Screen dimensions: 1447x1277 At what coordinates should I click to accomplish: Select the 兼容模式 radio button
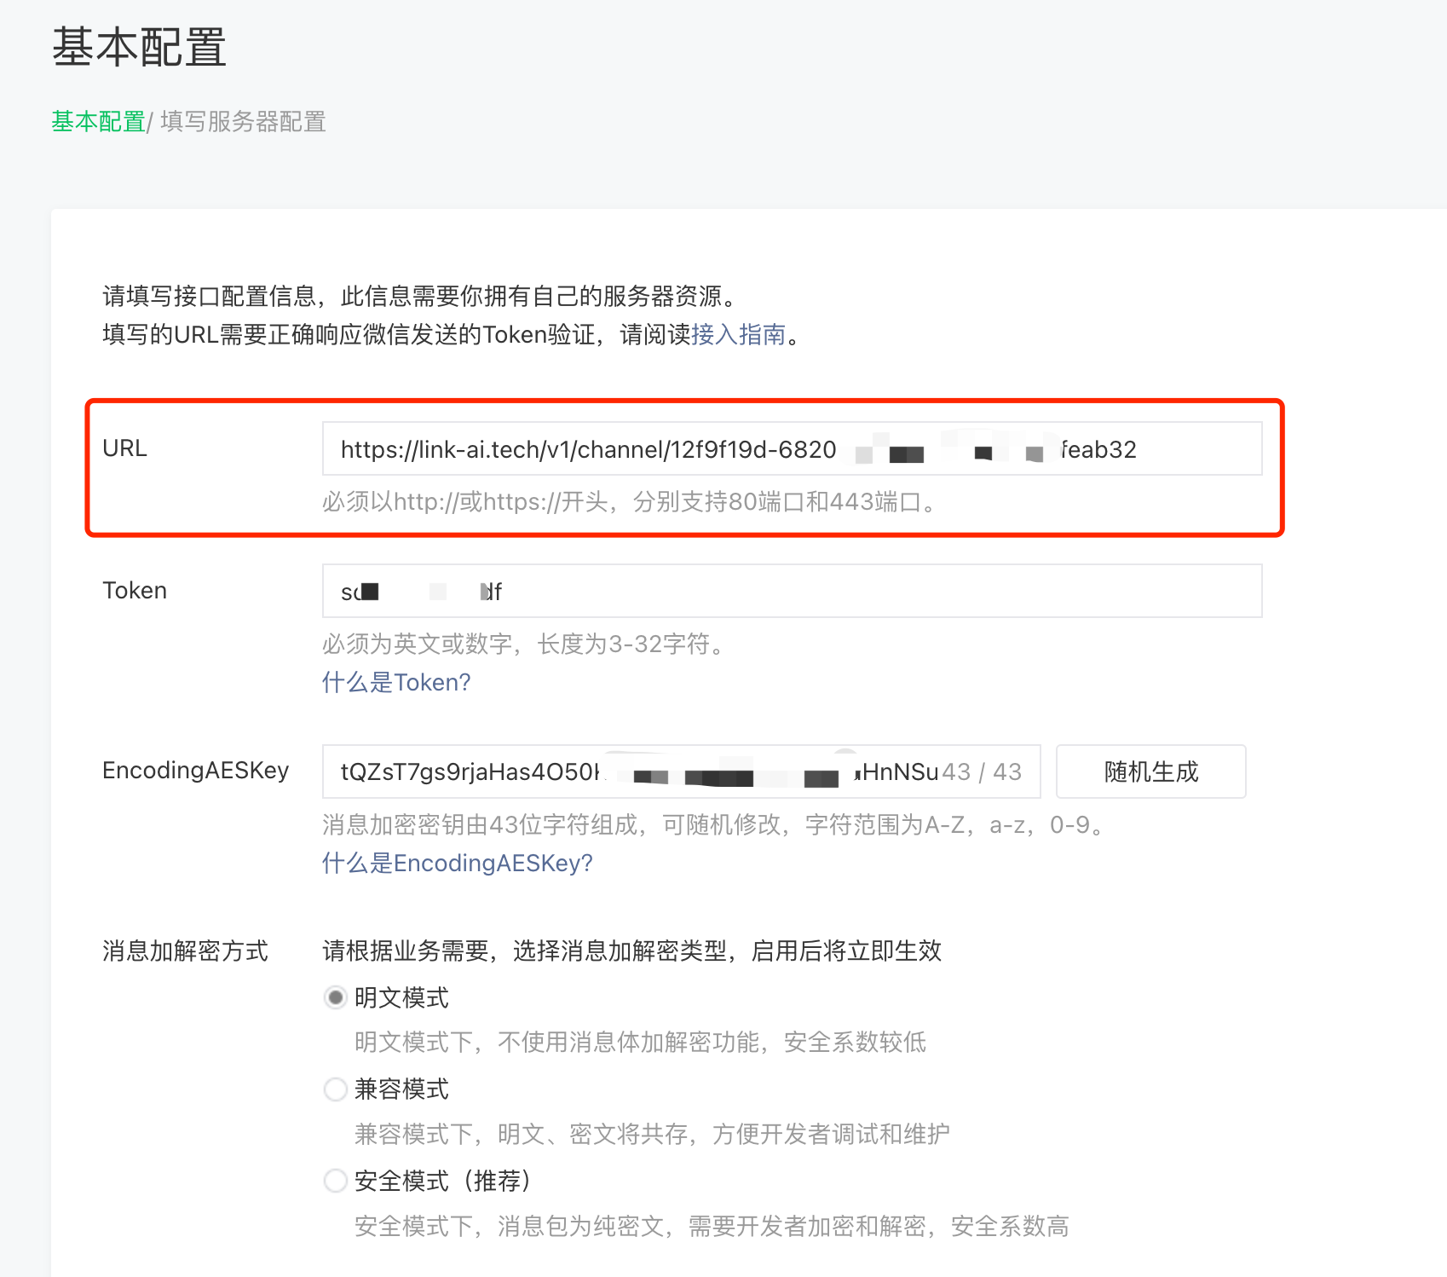336,1089
